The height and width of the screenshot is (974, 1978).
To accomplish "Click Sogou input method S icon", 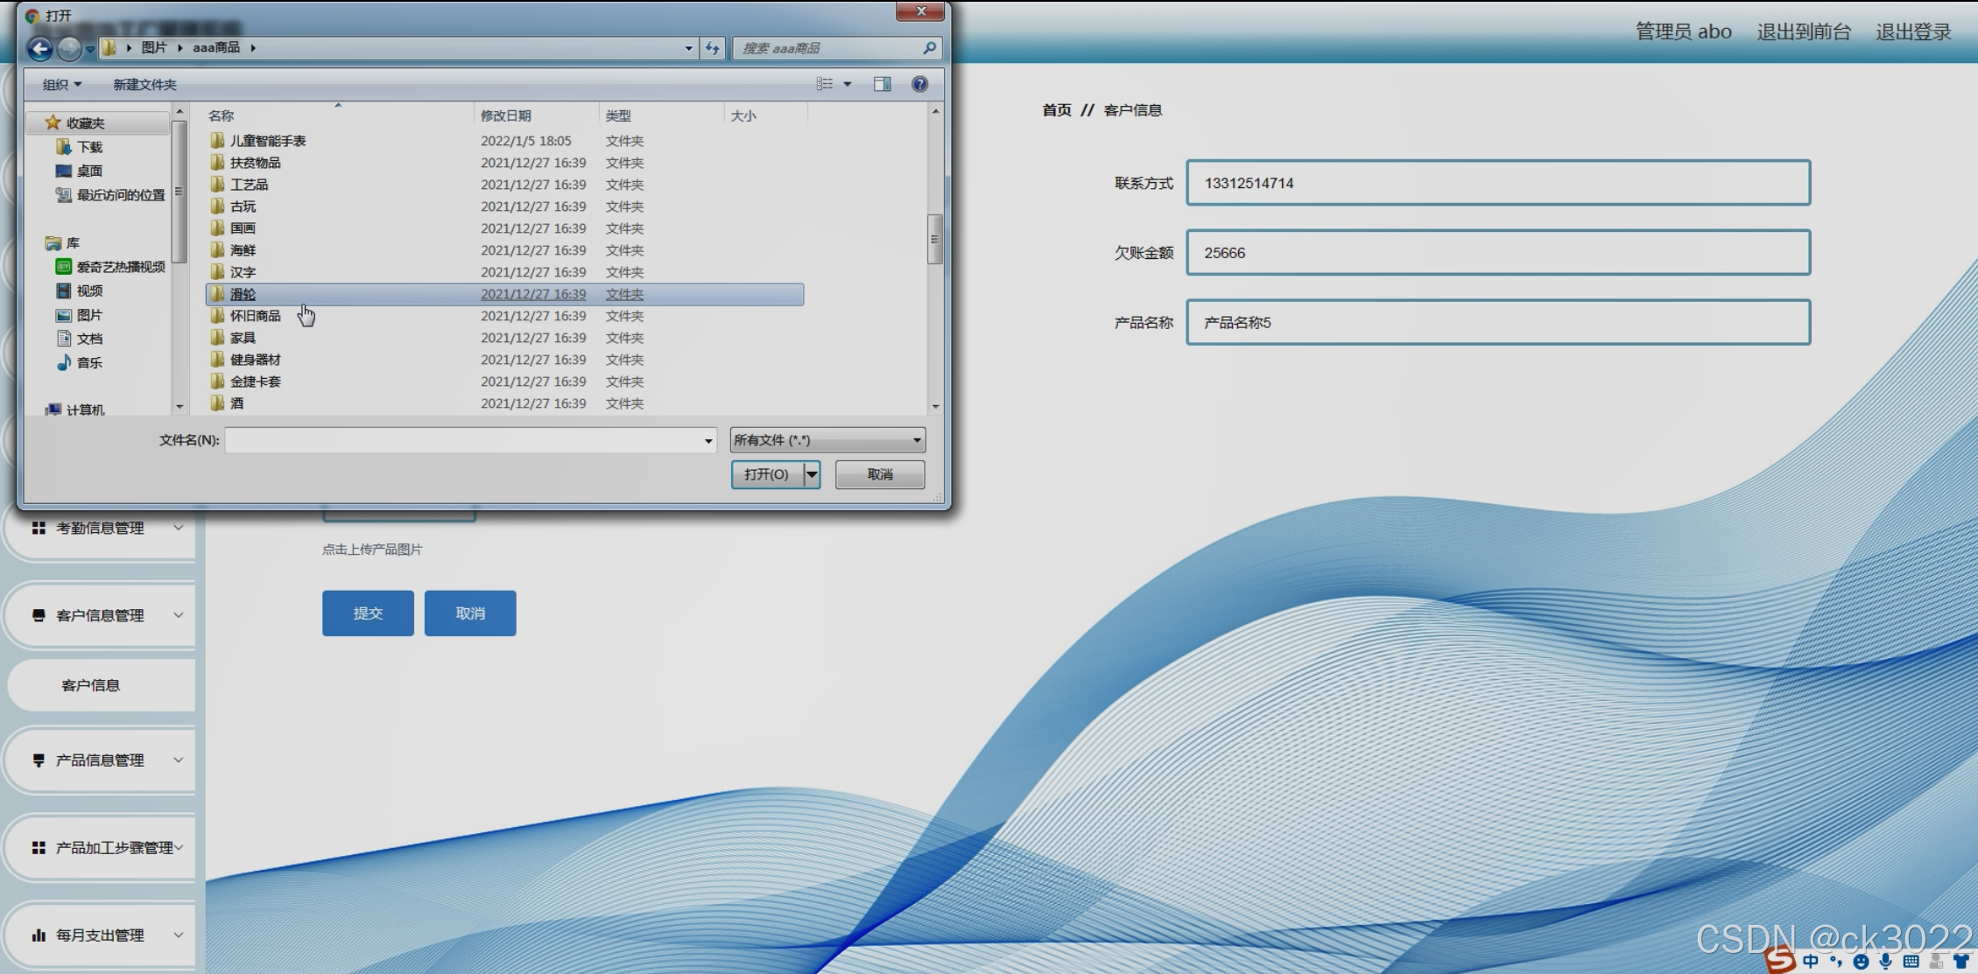I will (x=1779, y=960).
